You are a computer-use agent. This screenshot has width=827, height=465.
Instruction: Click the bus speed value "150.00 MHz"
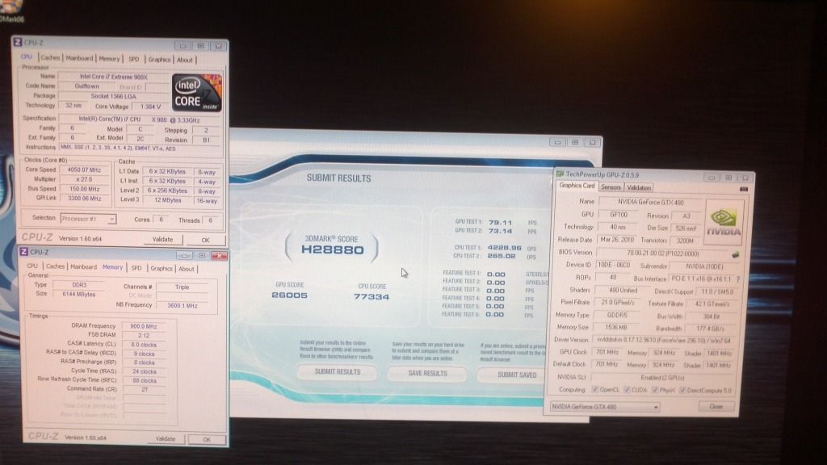point(84,189)
